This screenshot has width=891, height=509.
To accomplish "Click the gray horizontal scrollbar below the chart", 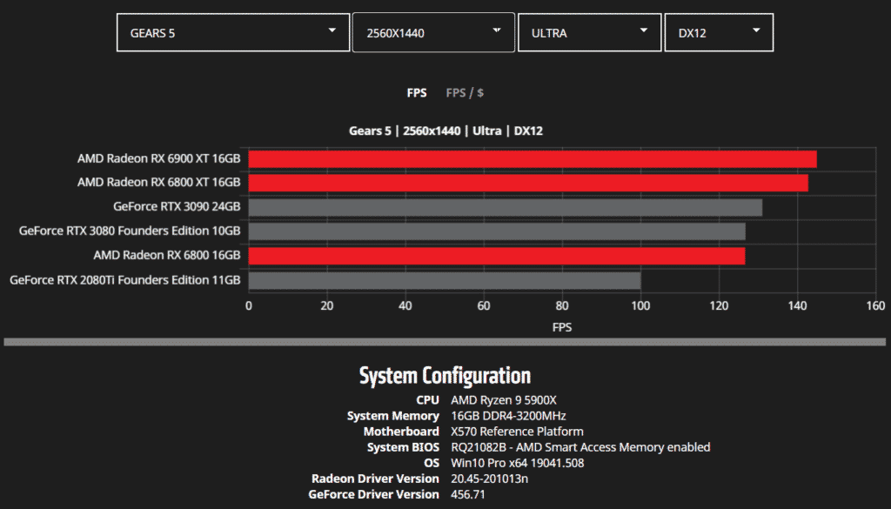I will 445,342.
